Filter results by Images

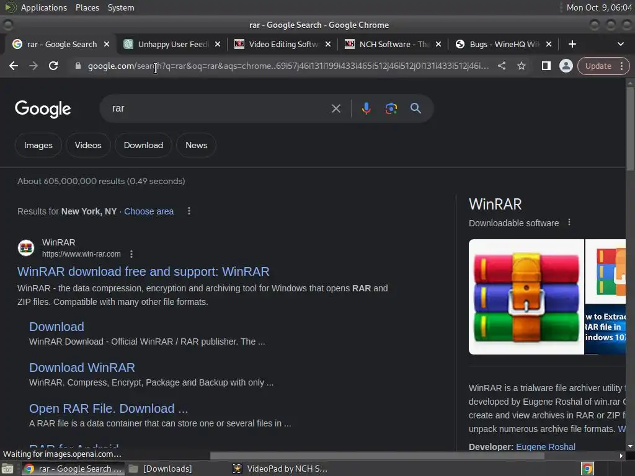[38, 145]
